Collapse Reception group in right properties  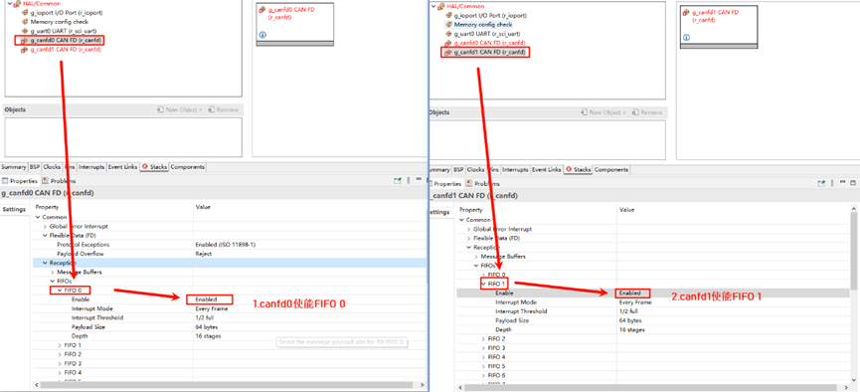point(469,247)
